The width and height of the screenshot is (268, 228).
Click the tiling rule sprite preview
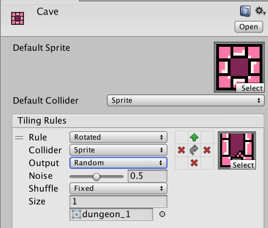coord(237,150)
